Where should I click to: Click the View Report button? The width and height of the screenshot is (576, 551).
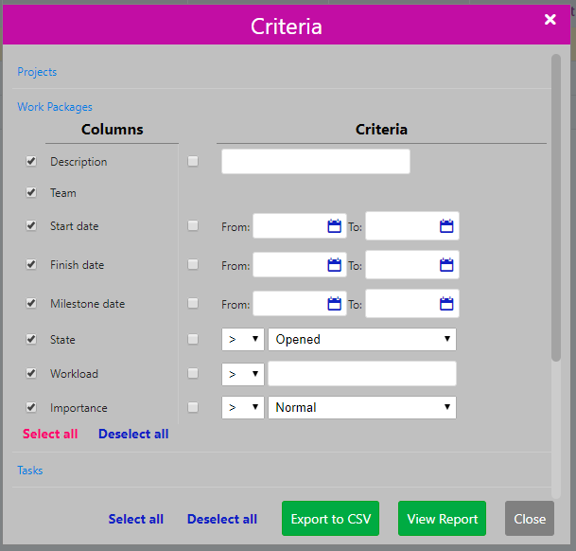443,519
